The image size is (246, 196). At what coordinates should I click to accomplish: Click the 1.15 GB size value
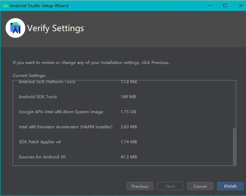(x=128, y=112)
